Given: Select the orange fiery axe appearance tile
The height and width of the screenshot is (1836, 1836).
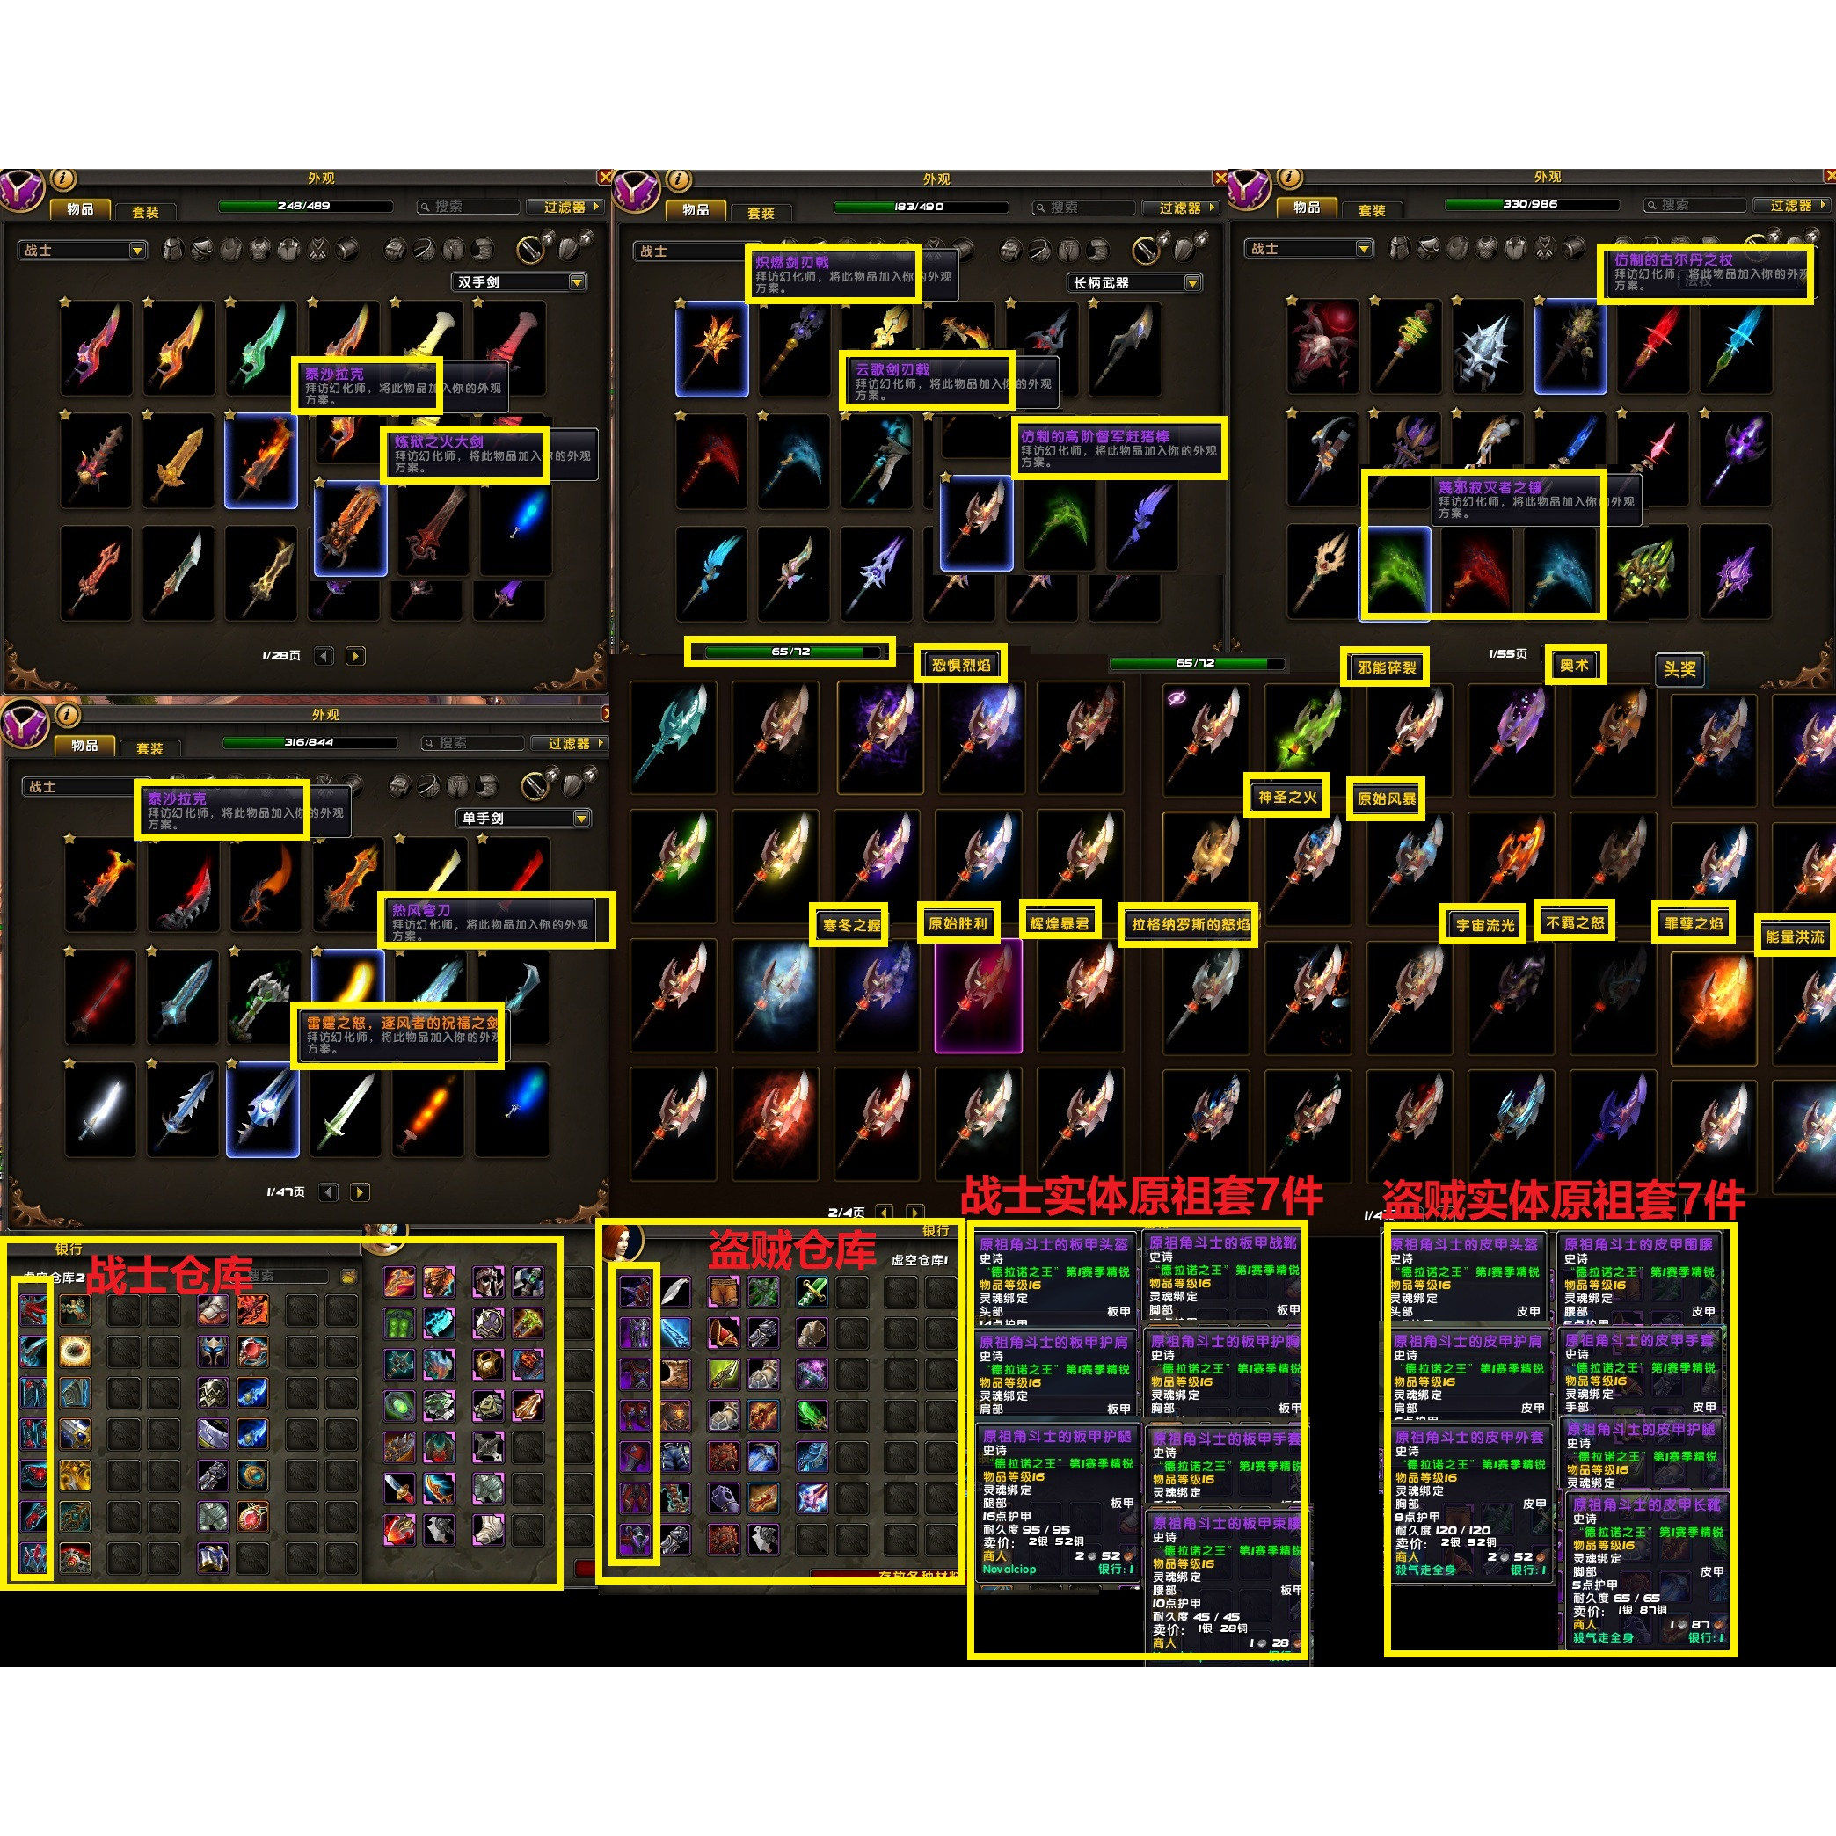Looking at the screenshot, I should coord(1716,1009).
